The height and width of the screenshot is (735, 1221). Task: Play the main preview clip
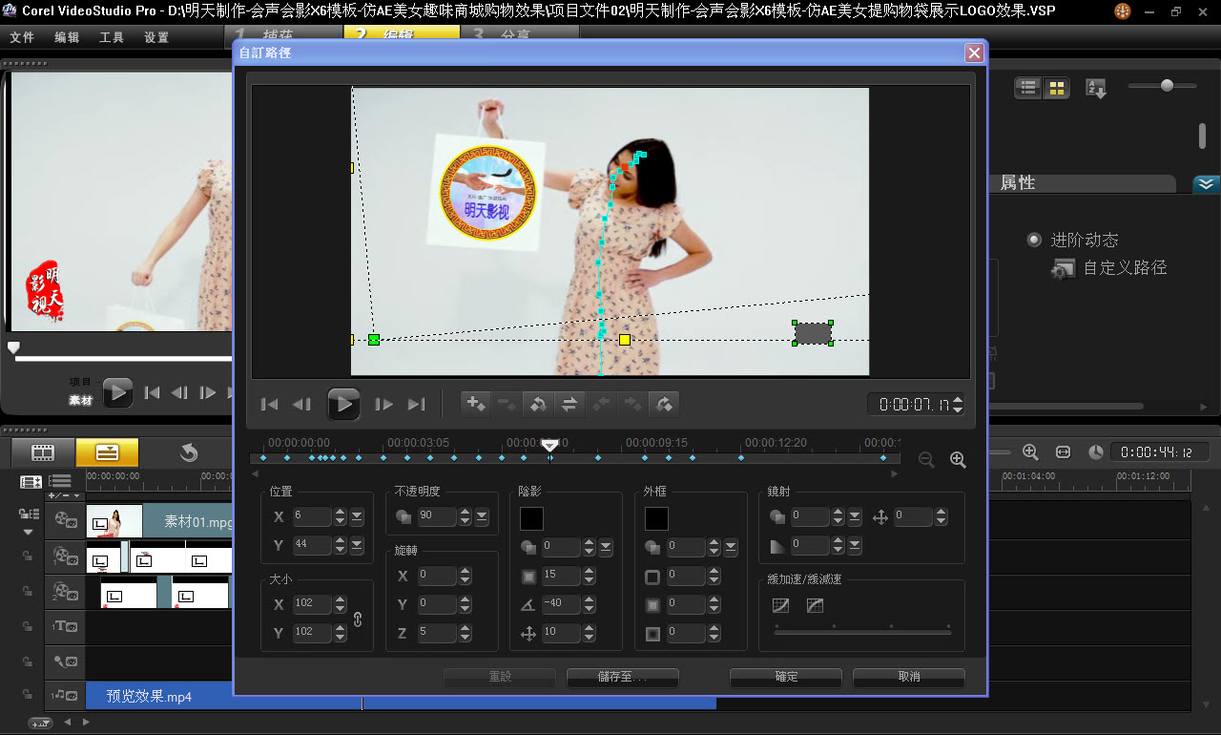[117, 391]
